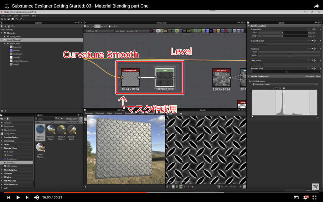Image resolution: width=323 pixels, height=202 pixels.
Task: Expand the Rusty_Metal graph item
Action: pyautogui.click(x=5, y=36)
